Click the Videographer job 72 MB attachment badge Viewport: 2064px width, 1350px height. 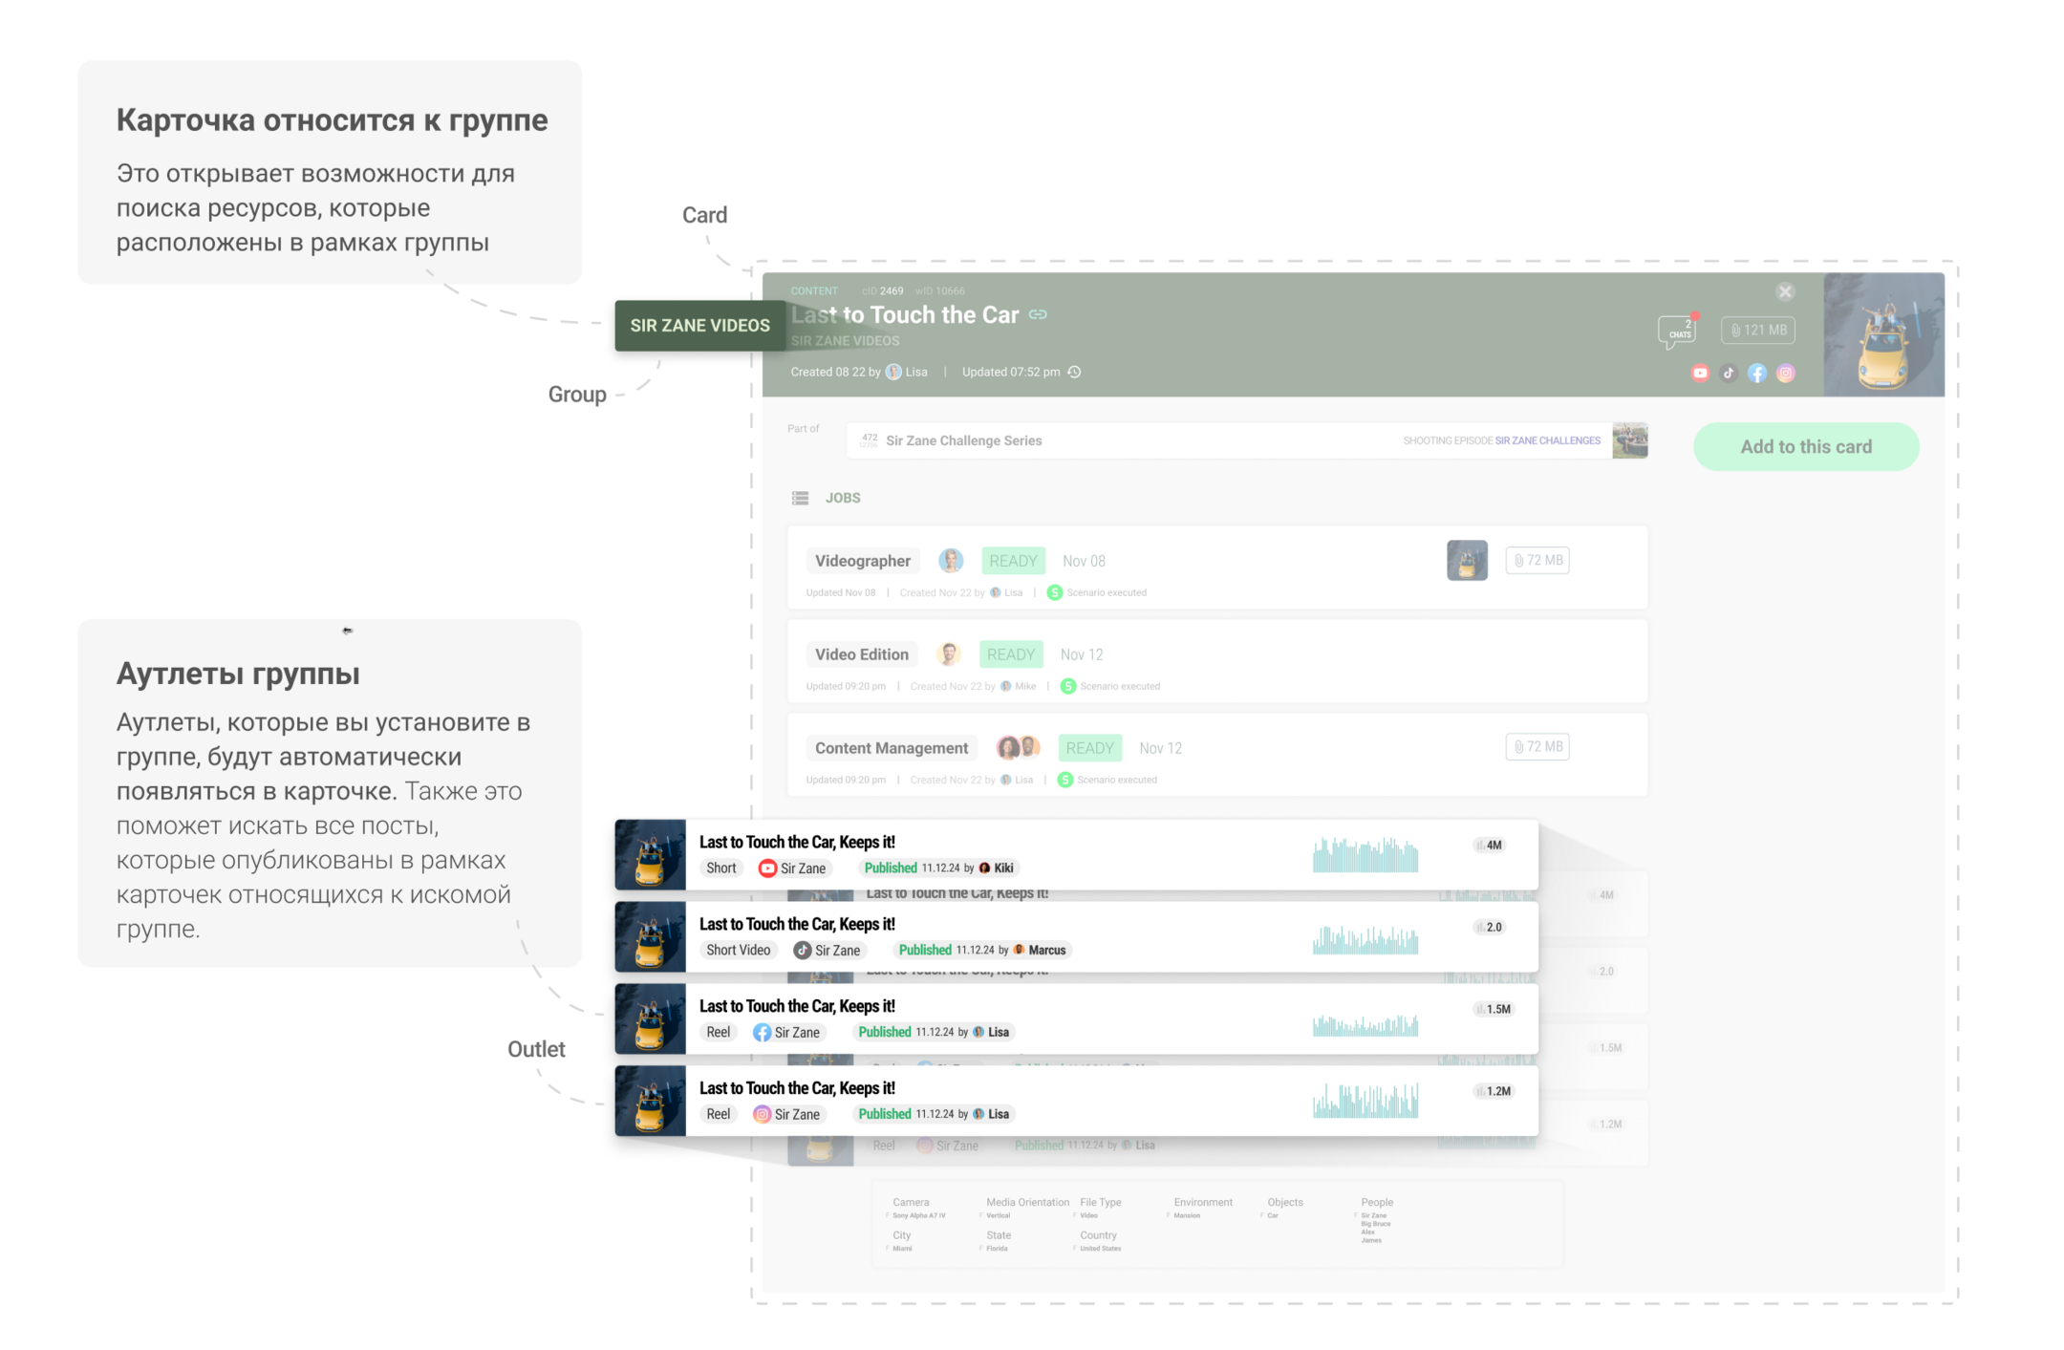pyautogui.click(x=1537, y=560)
